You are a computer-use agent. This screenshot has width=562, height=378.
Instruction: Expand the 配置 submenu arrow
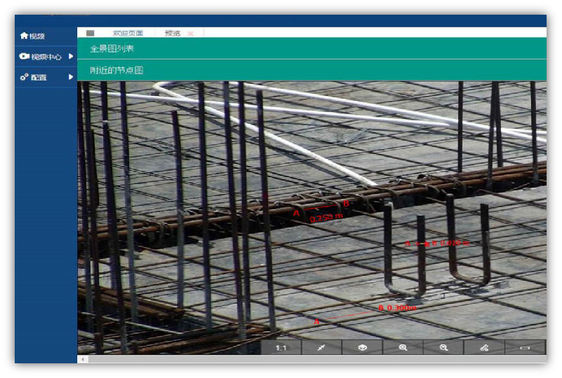point(71,77)
